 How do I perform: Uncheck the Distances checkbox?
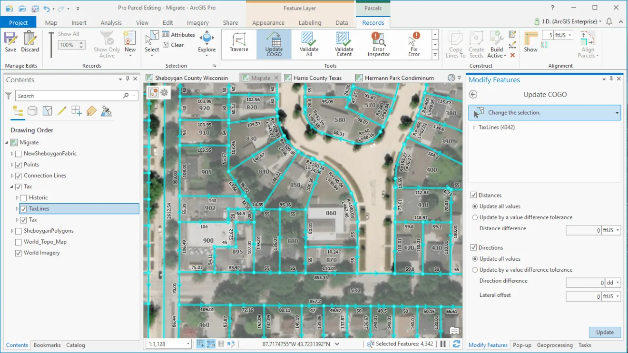[473, 195]
